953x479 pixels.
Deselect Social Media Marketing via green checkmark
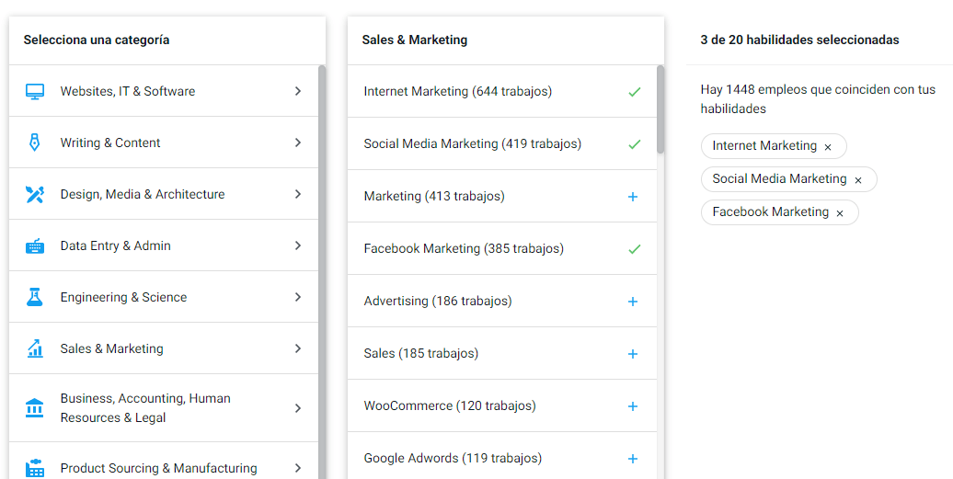634,144
